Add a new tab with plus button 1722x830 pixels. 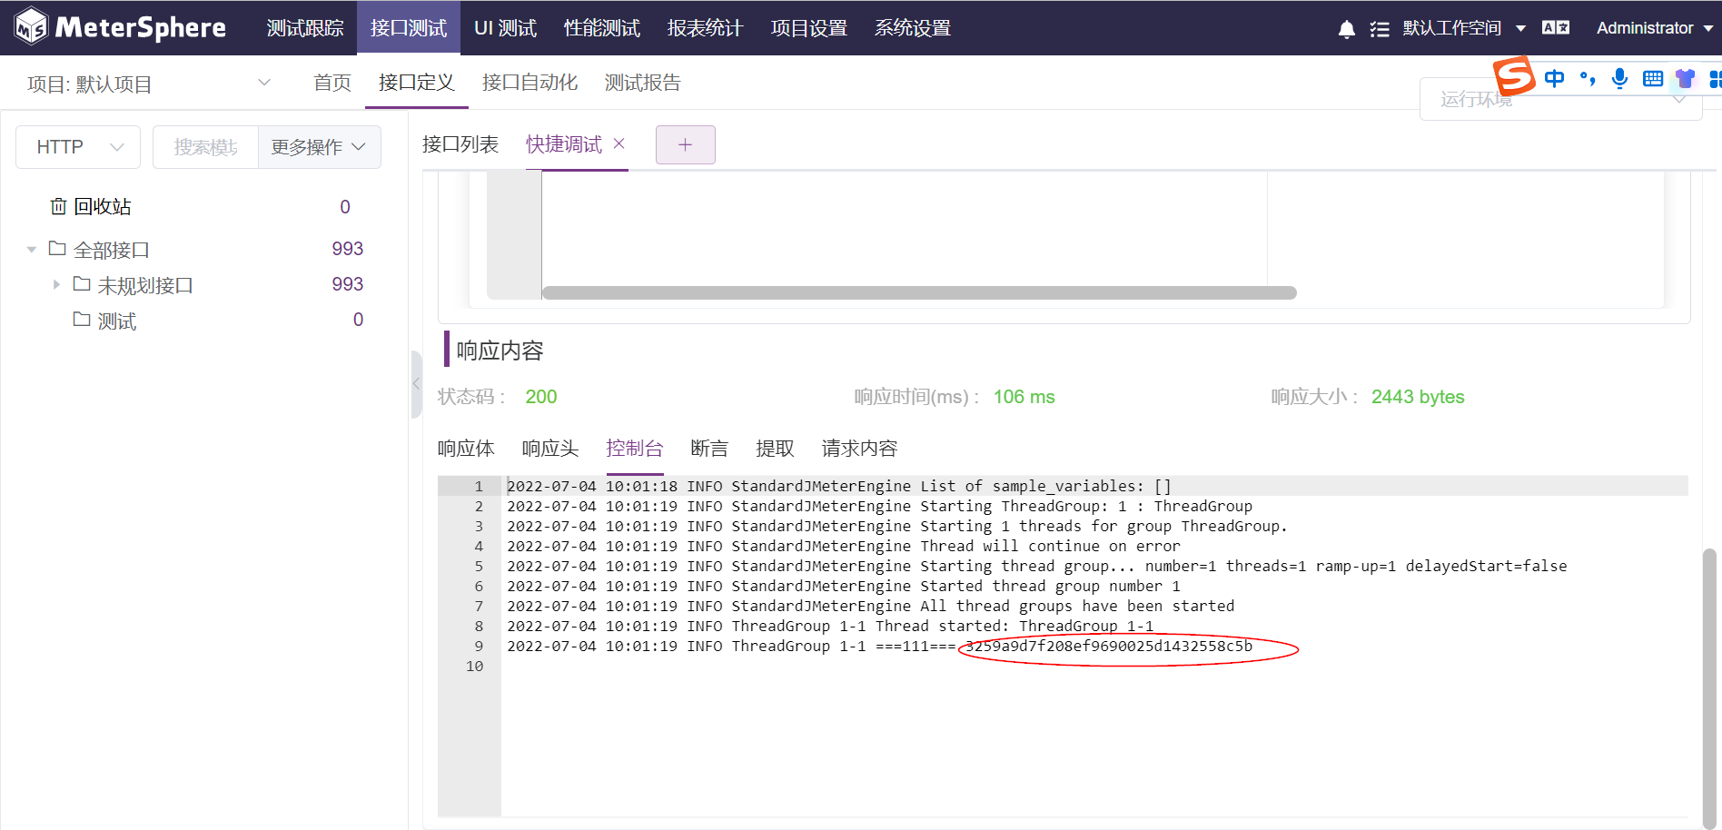pos(686,144)
